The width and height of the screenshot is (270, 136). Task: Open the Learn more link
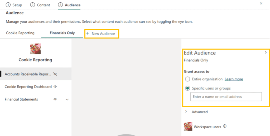(234, 79)
